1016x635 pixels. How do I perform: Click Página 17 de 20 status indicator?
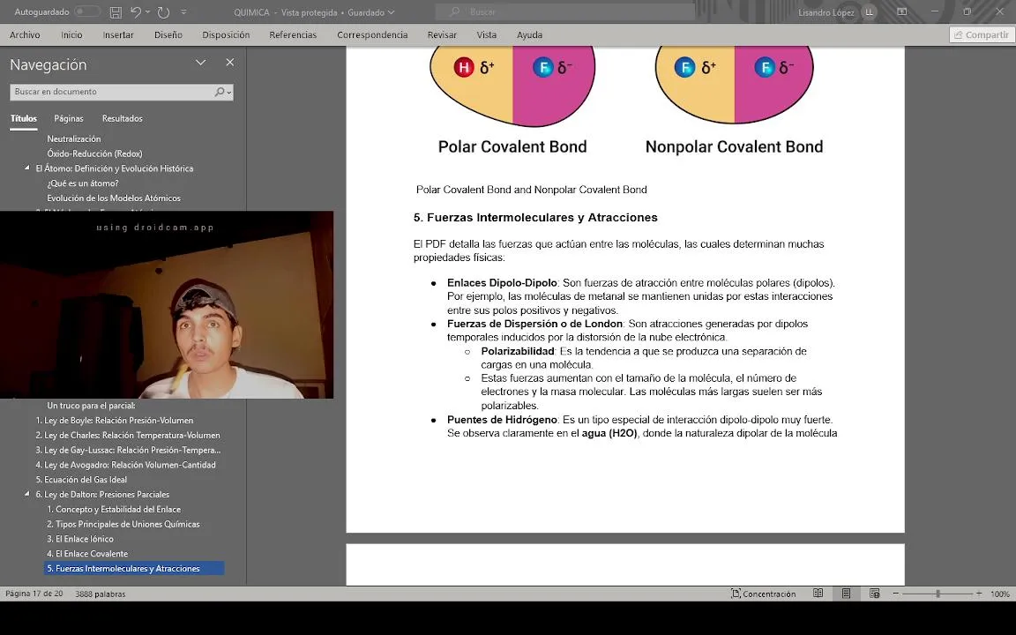click(34, 594)
